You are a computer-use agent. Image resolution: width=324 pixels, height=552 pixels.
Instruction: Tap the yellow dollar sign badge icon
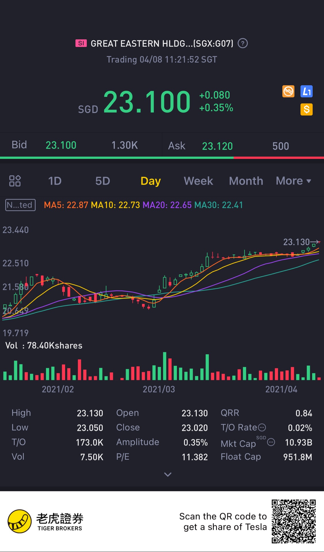point(306,109)
